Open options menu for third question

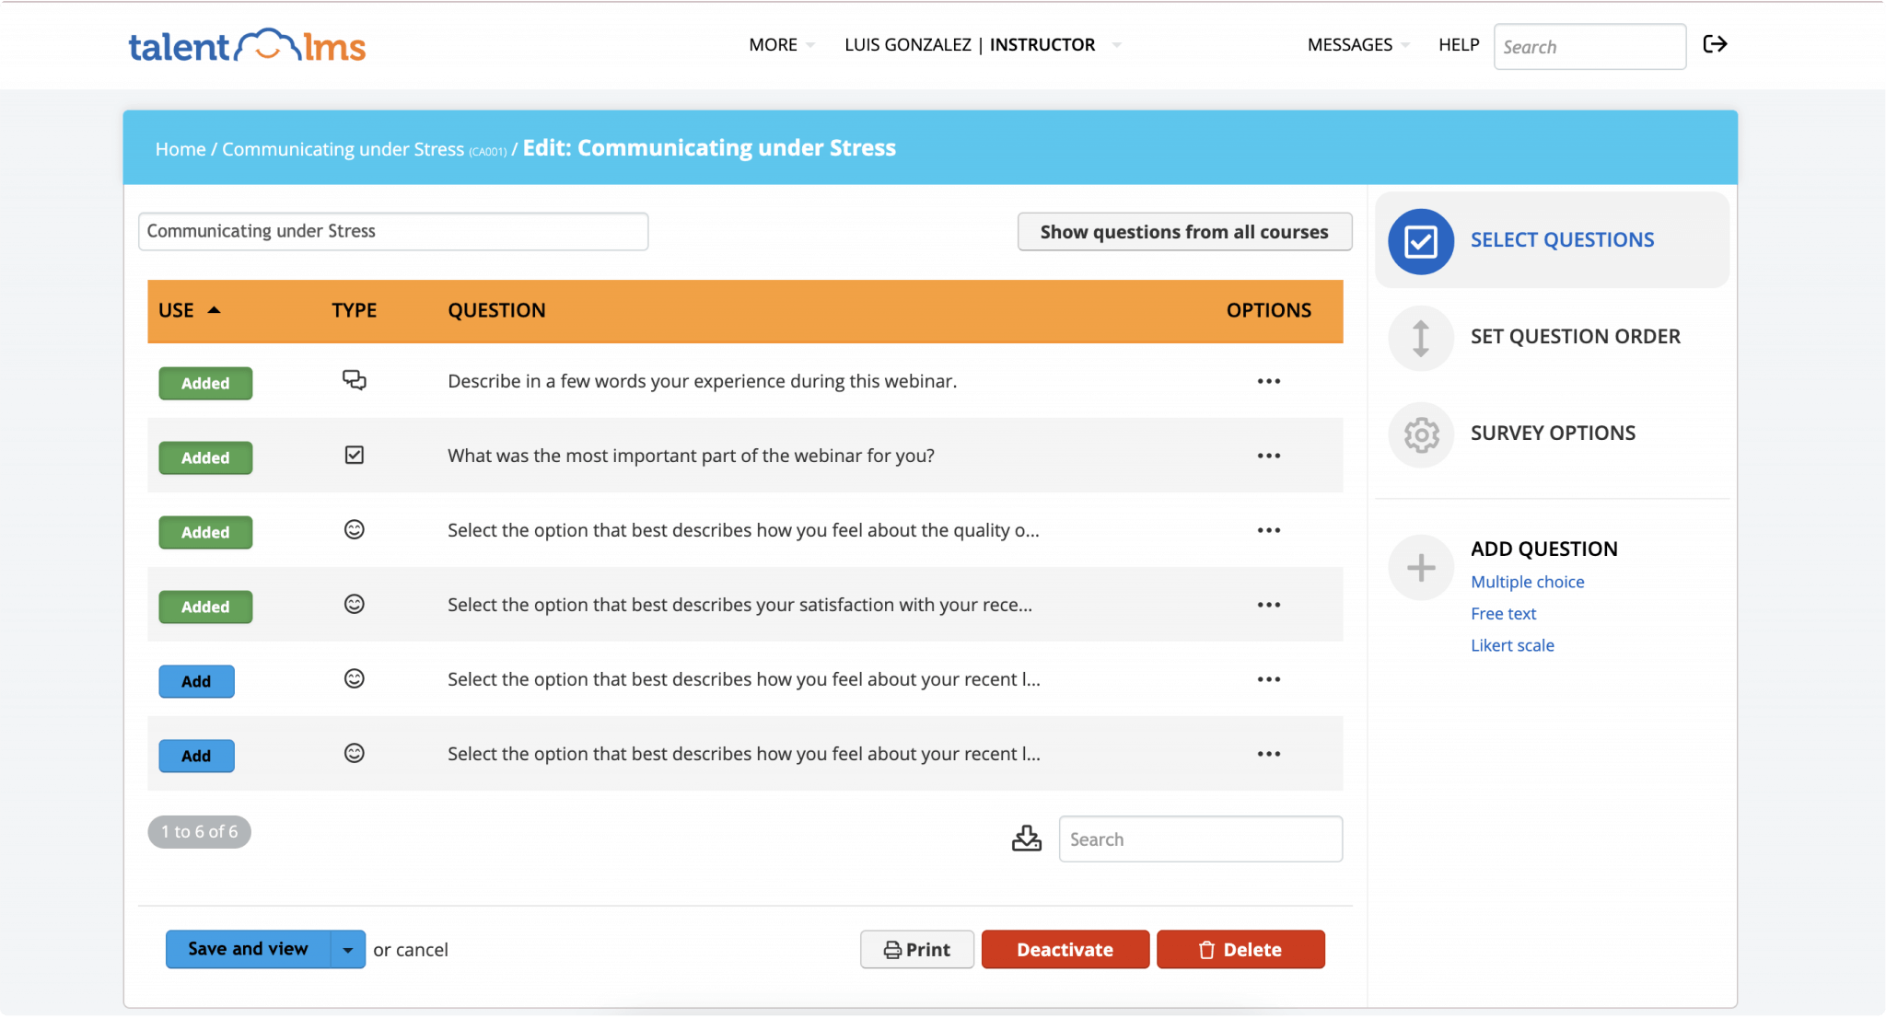tap(1268, 530)
